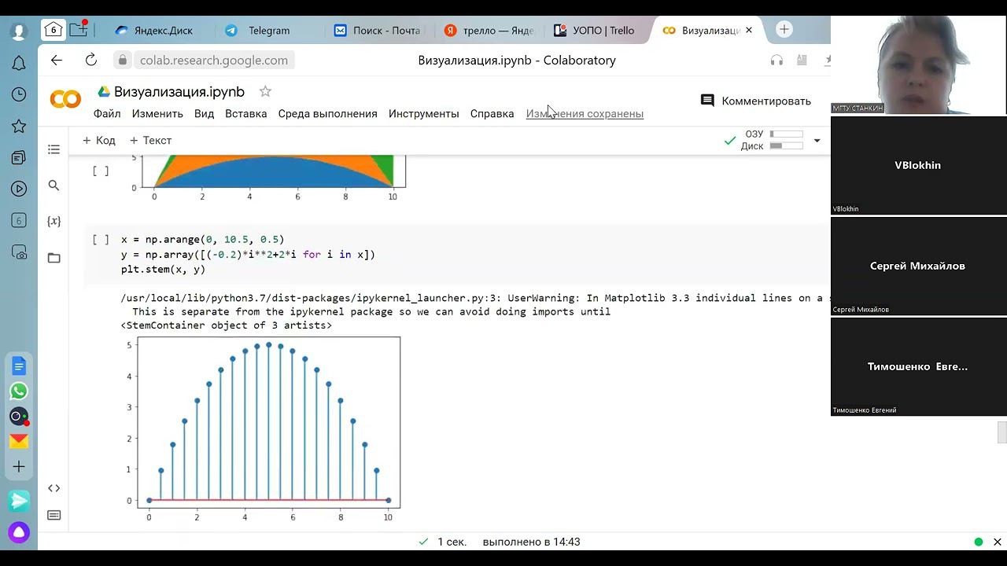This screenshot has width=1007, height=566.
Task: Open the video play icon in browser sidebar
Action: click(x=19, y=189)
